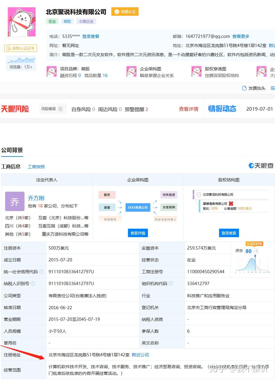This screenshot has width=275, height=380.
Task: Open the 项目品牌 萌股 icon
Action: (51, 72)
